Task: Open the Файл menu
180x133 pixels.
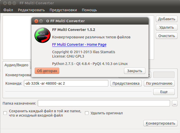Action: [x=8, y=10]
